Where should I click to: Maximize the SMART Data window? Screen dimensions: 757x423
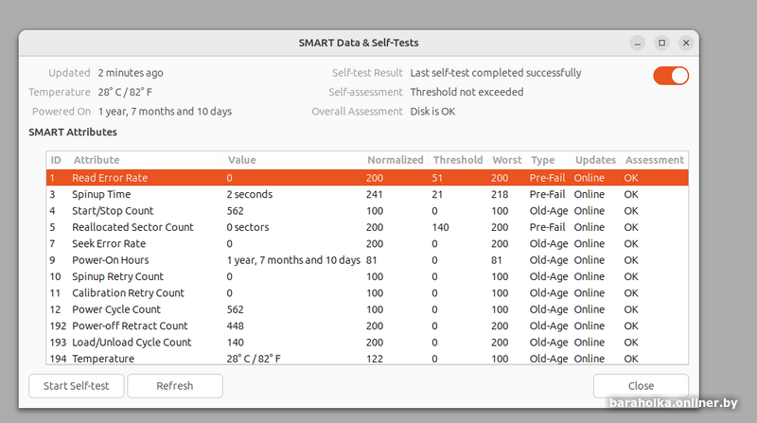click(x=661, y=43)
